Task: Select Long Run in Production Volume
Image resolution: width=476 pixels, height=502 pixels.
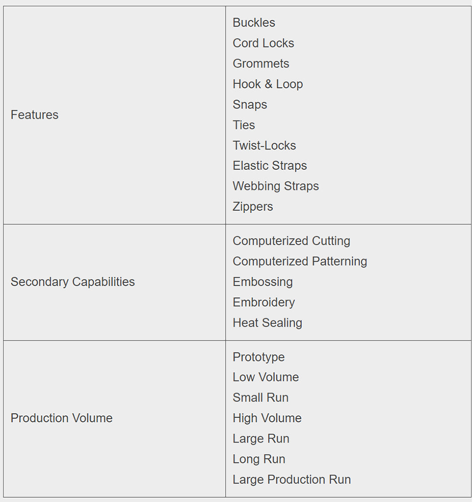Action: coord(259,459)
